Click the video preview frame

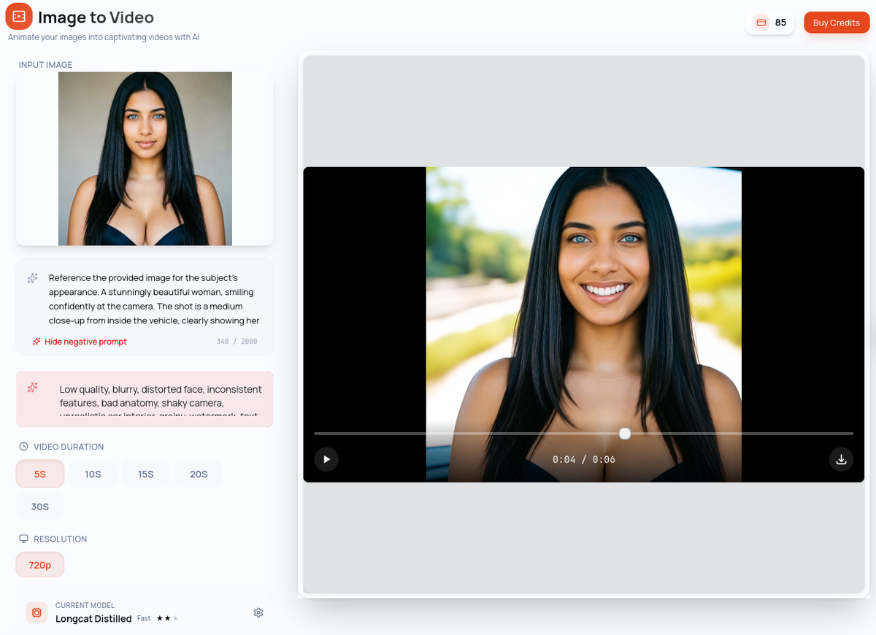584,324
